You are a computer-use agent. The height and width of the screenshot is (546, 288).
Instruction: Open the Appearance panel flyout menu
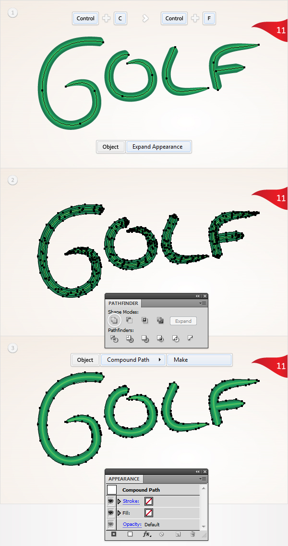[x=204, y=479]
